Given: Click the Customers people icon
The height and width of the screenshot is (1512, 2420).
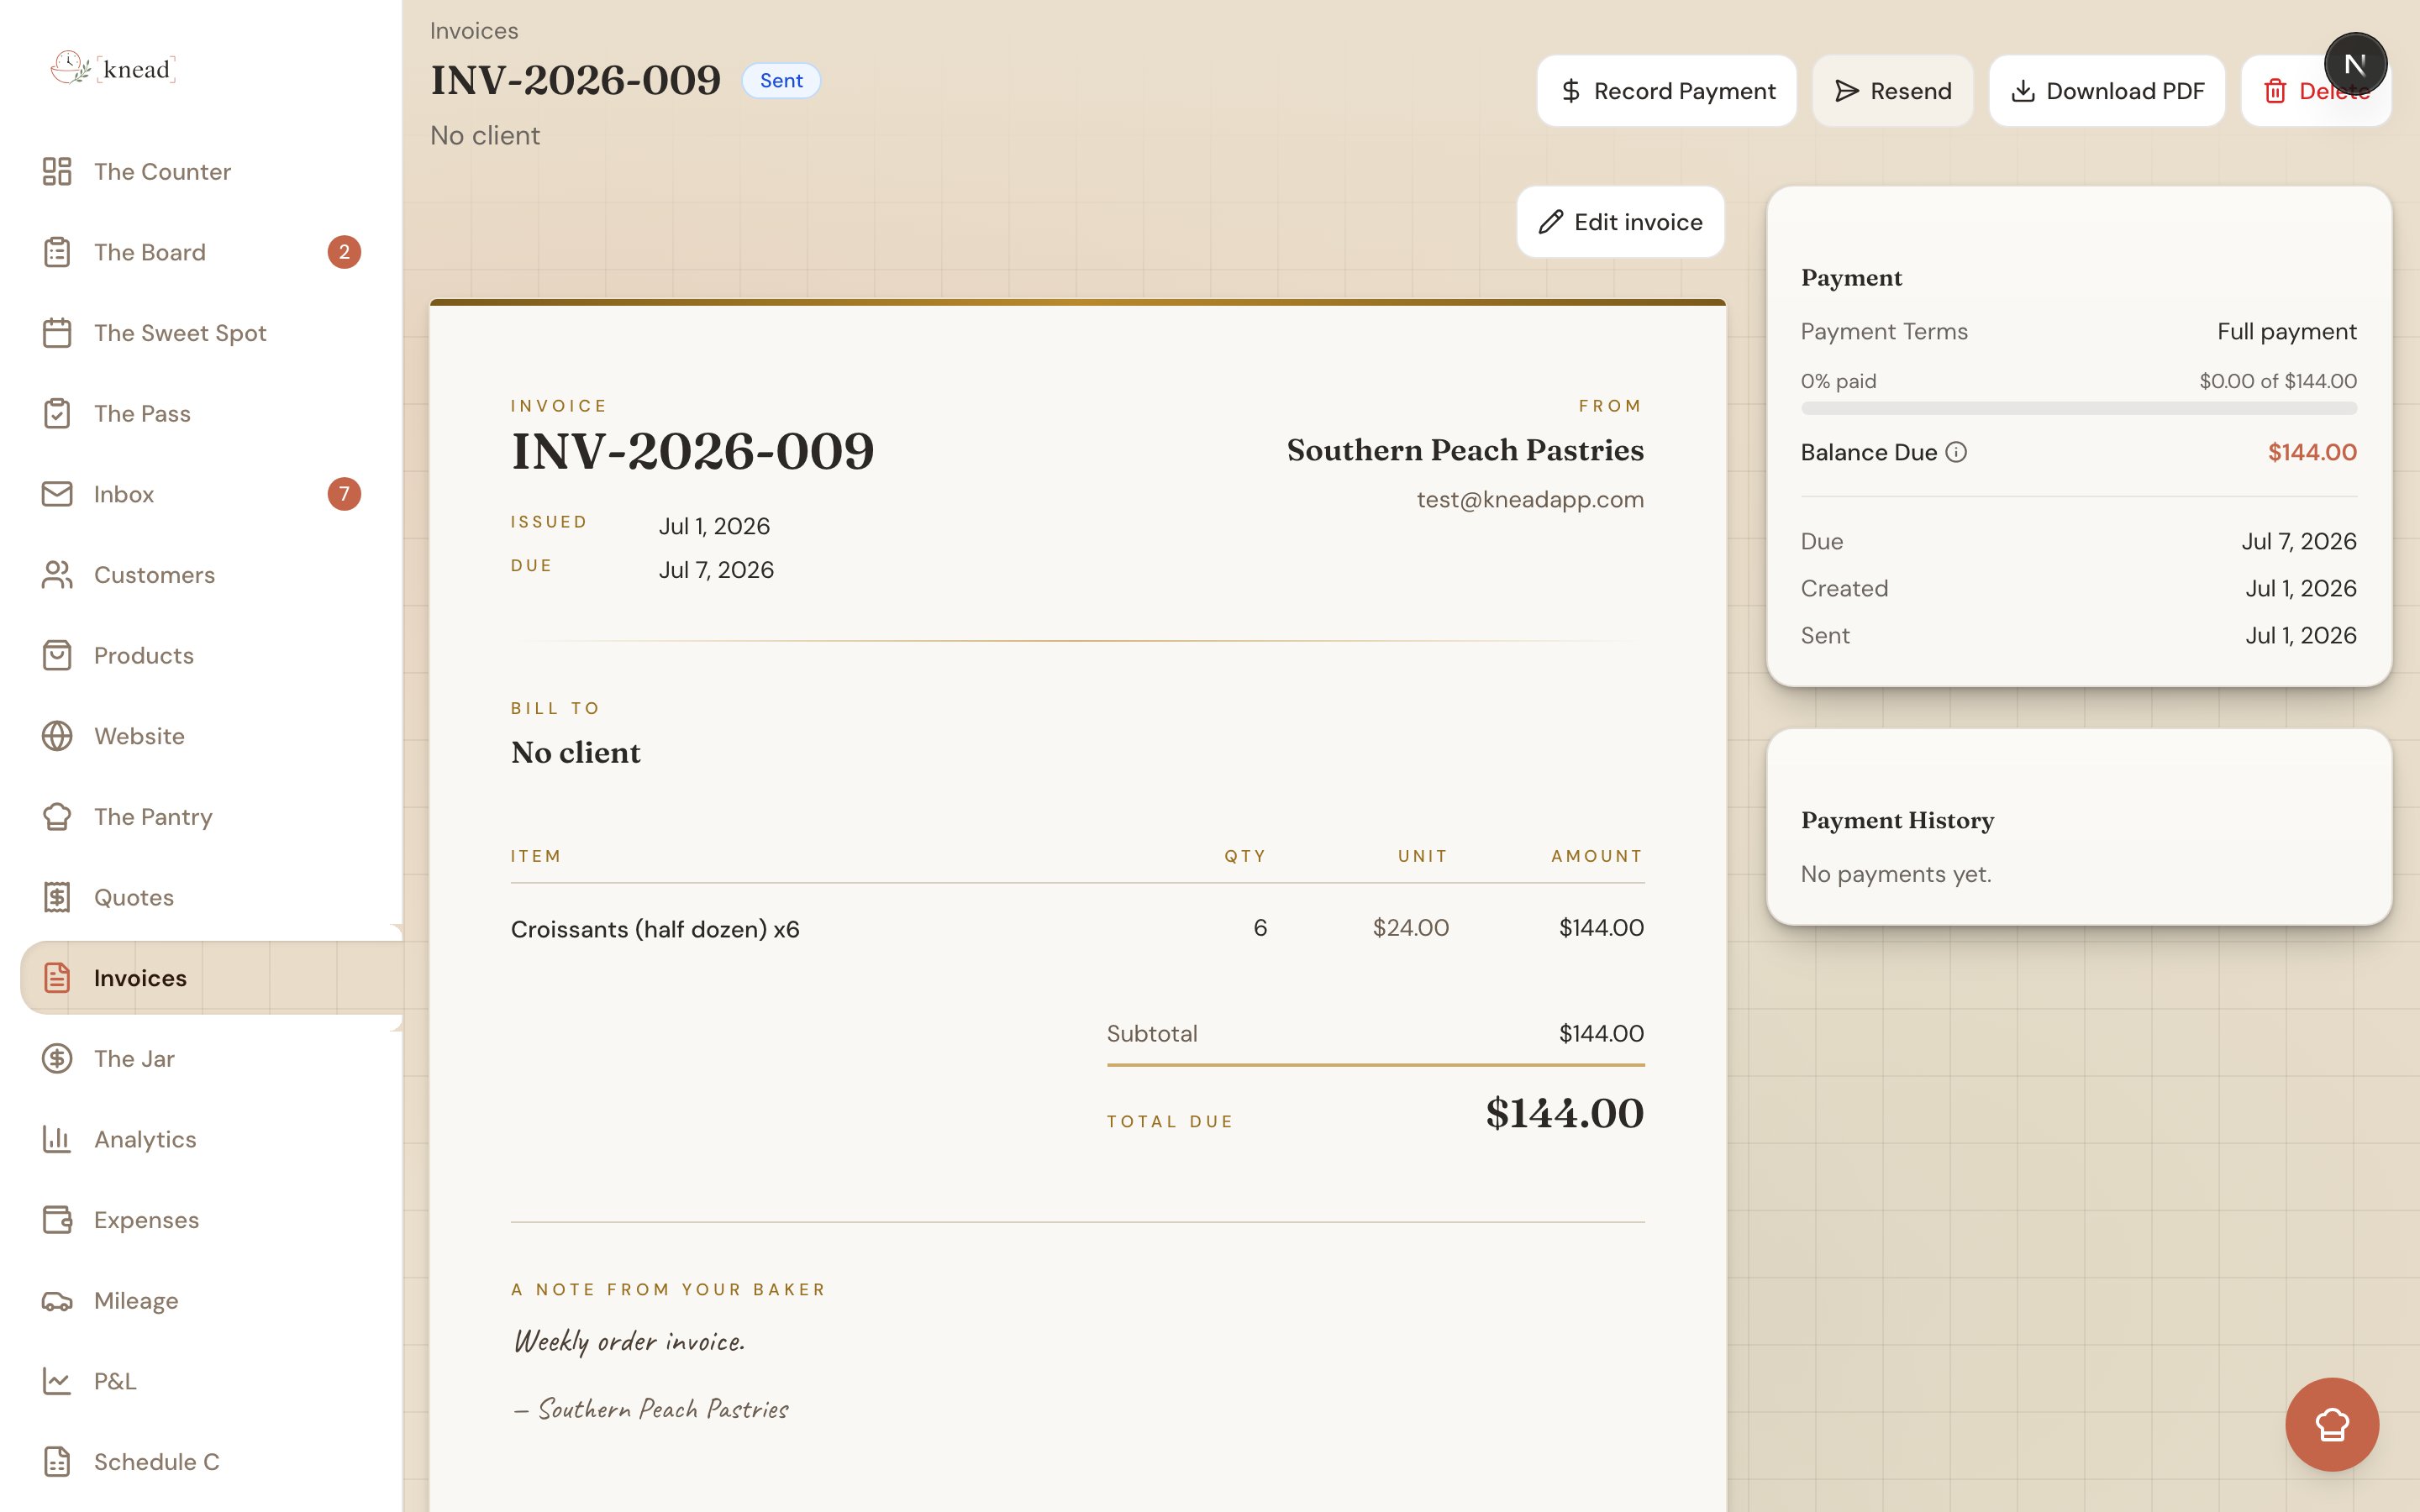Looking at the screenshot, I should 57,575.
